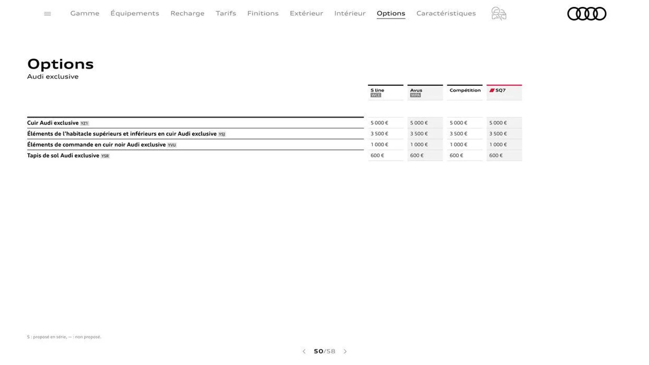Click 600 € under S line
Image resolution: width=649 pixels, height=365 pixels.
[x=377, y=155]
